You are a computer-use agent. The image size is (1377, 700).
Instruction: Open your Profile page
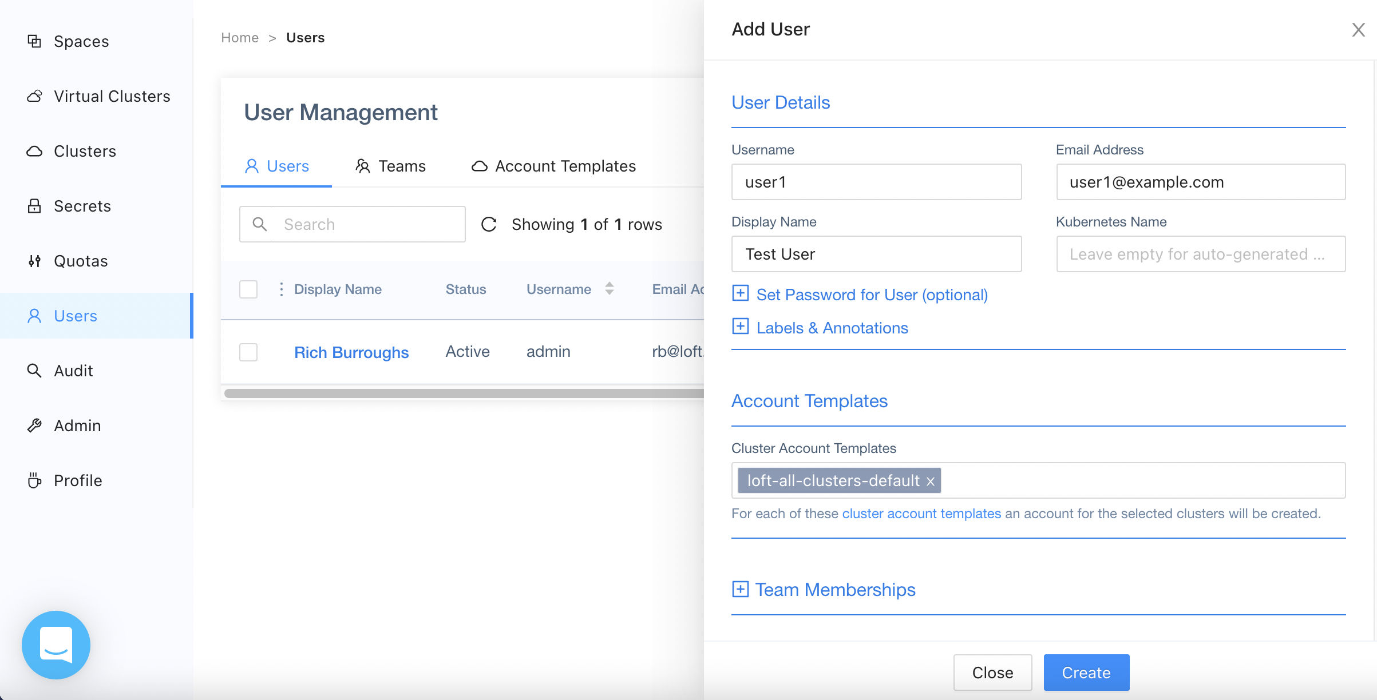(x=77, y=480)
